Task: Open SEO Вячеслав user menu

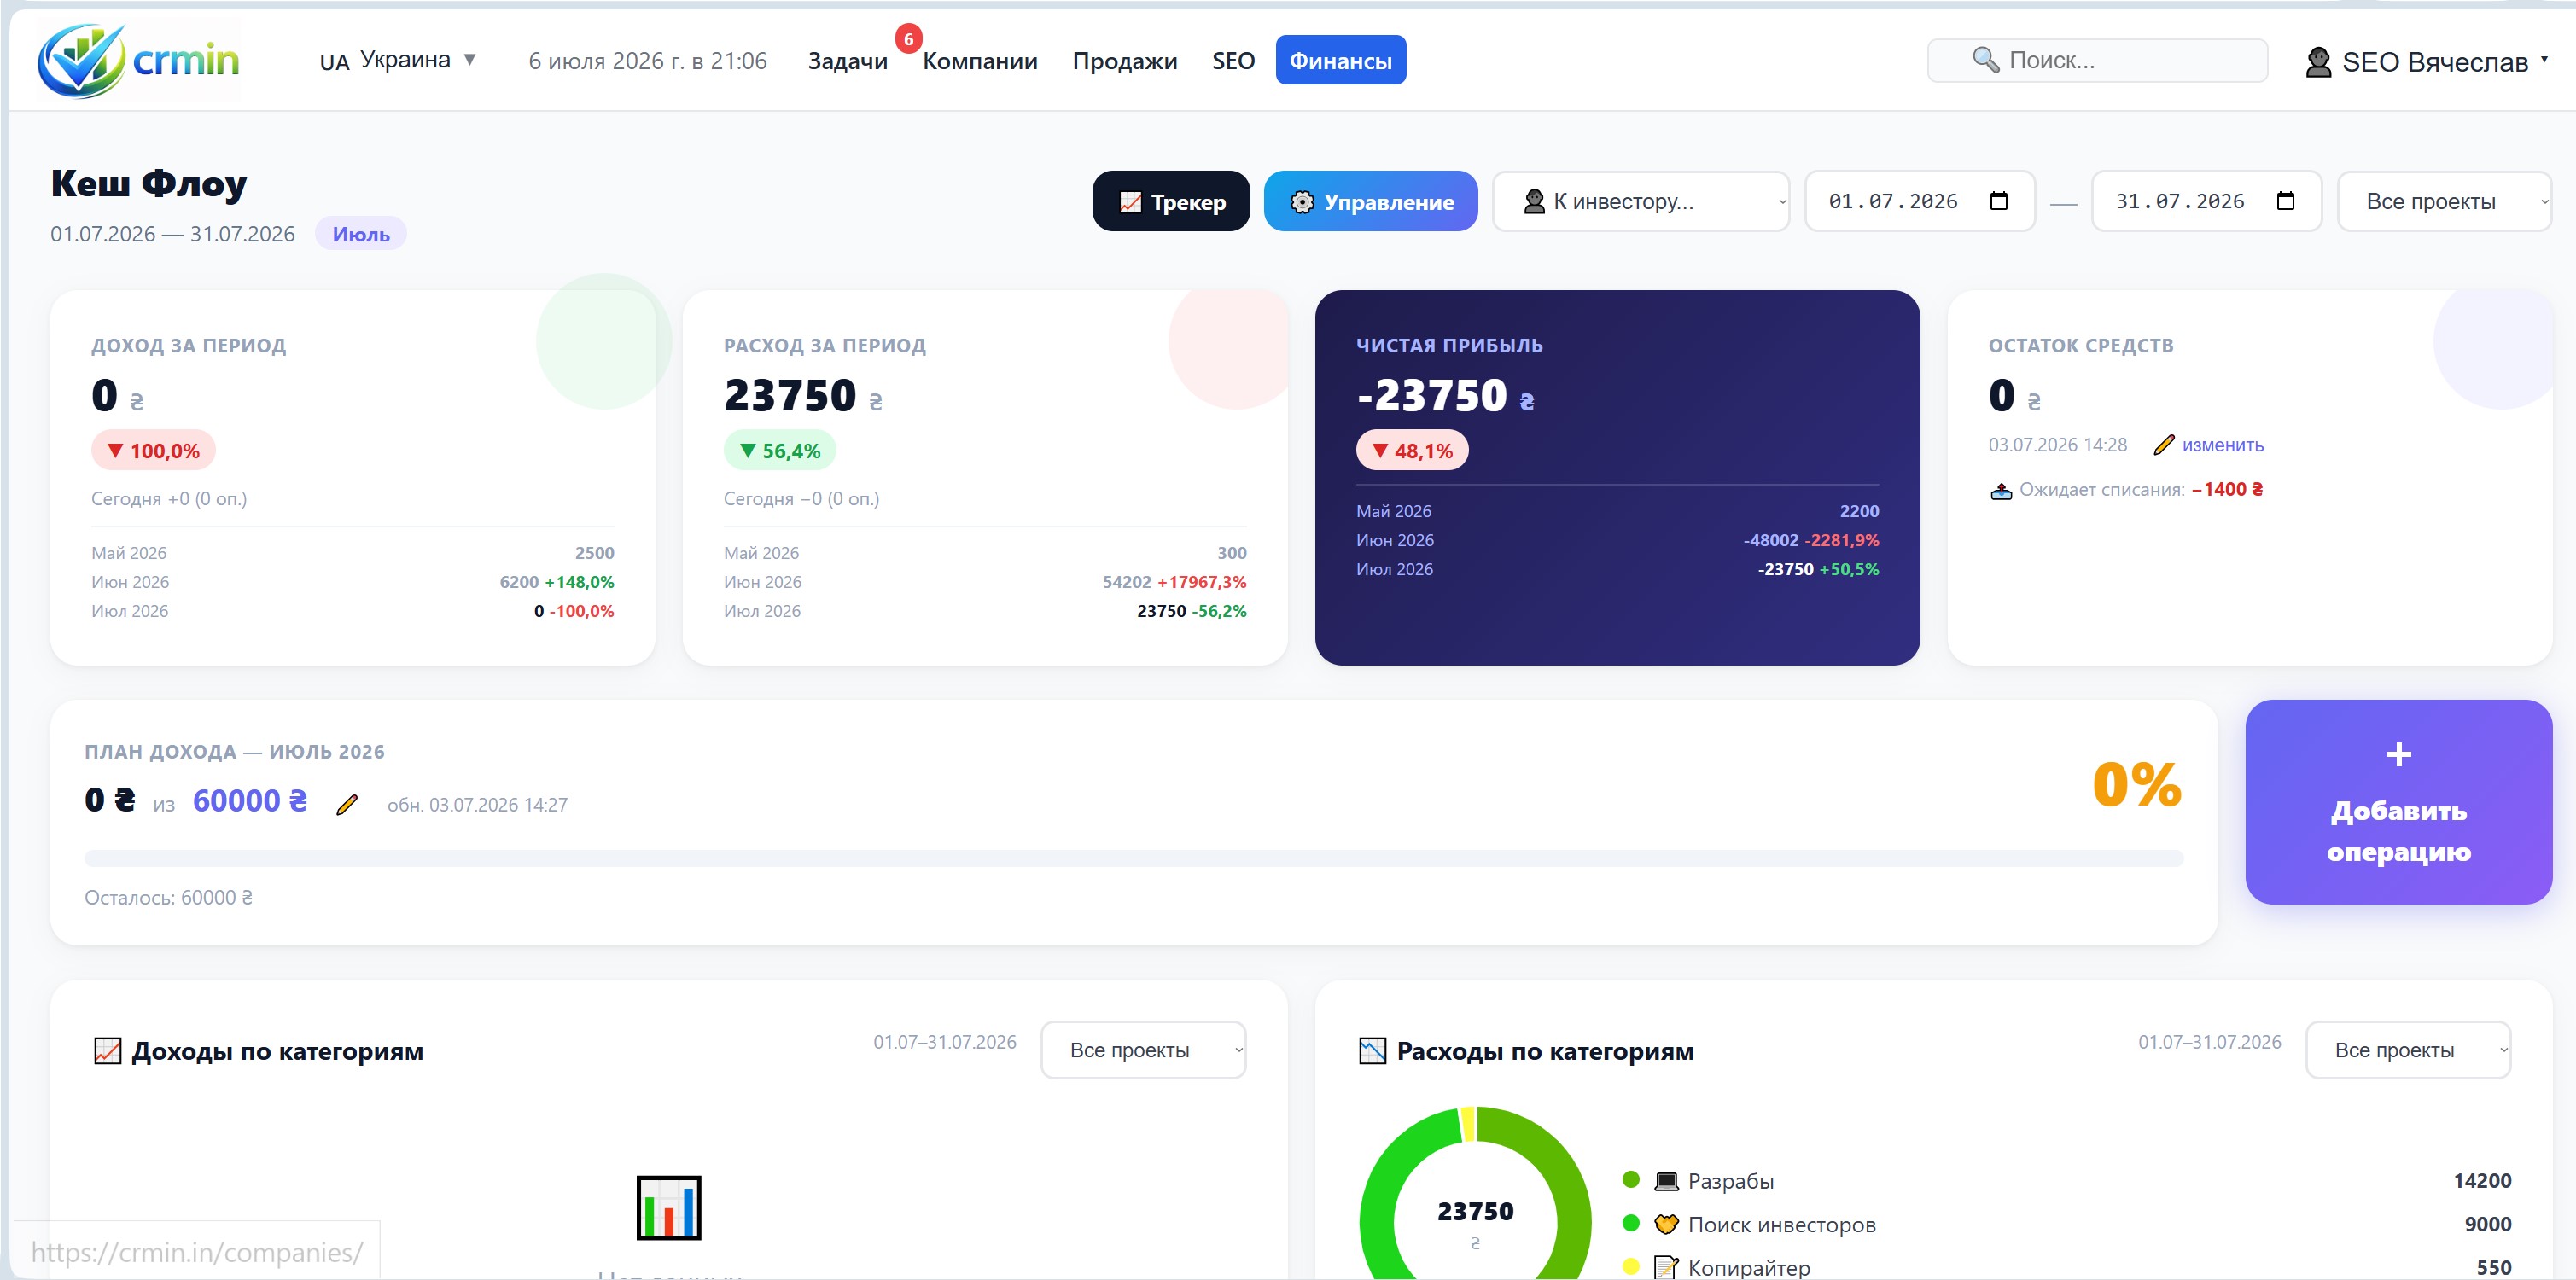Action: point(2426,62)
